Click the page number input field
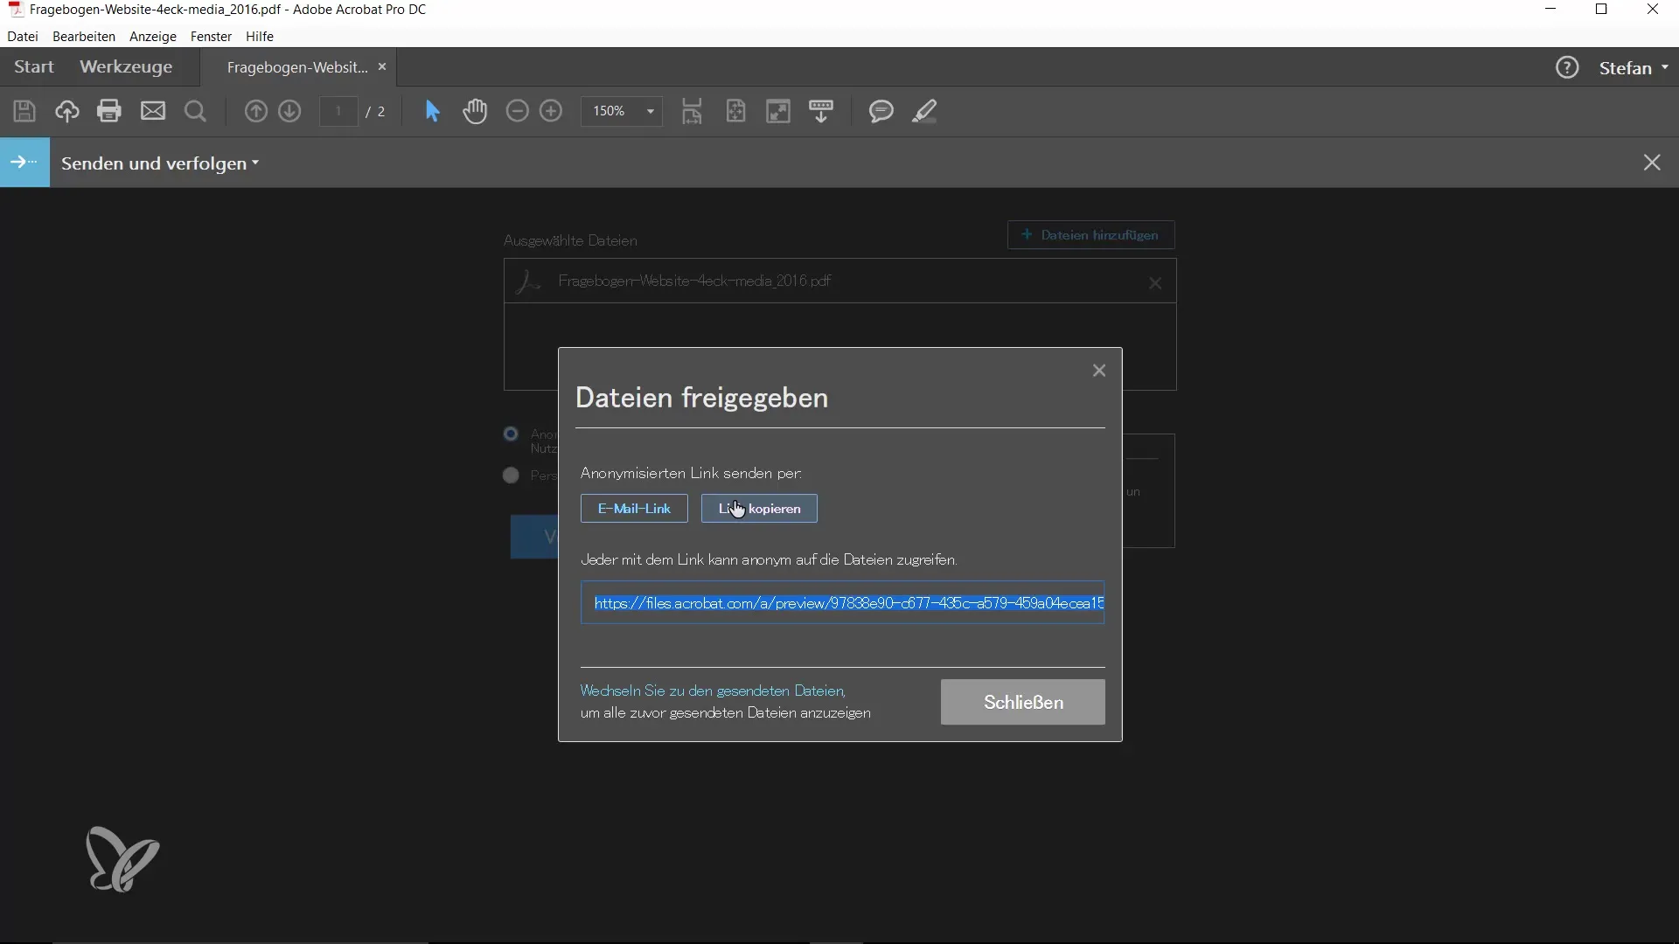 point(338,111)
